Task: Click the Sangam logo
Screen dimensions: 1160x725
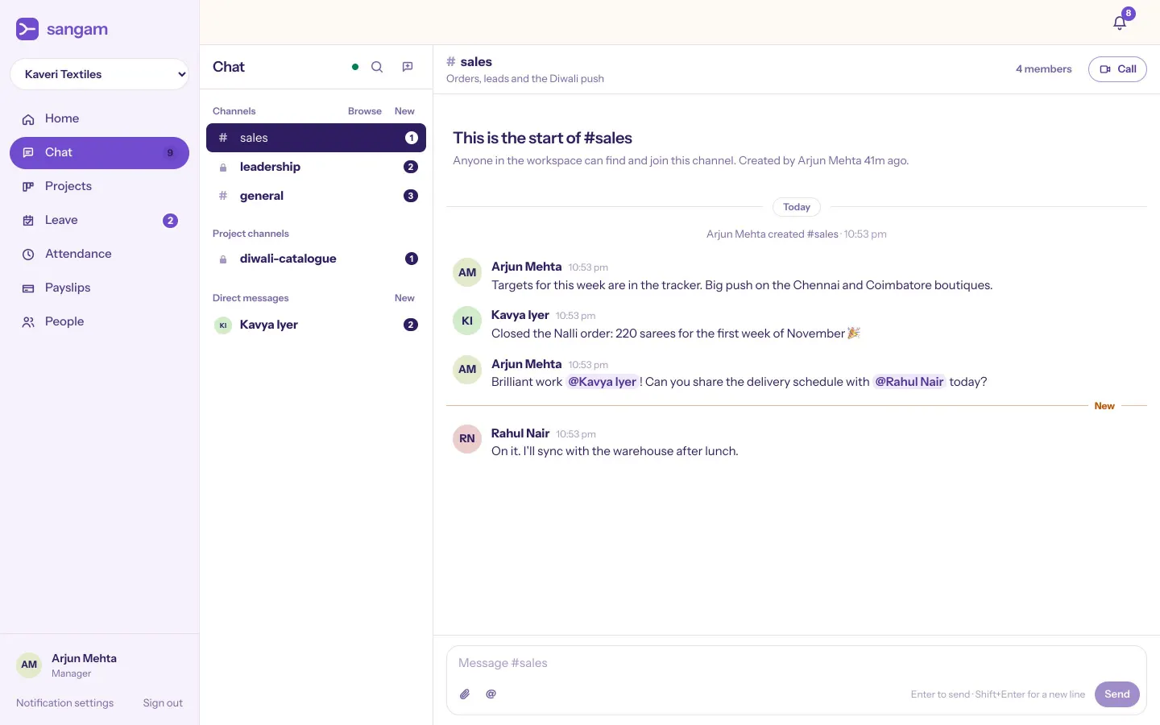Action: point(62,30)
